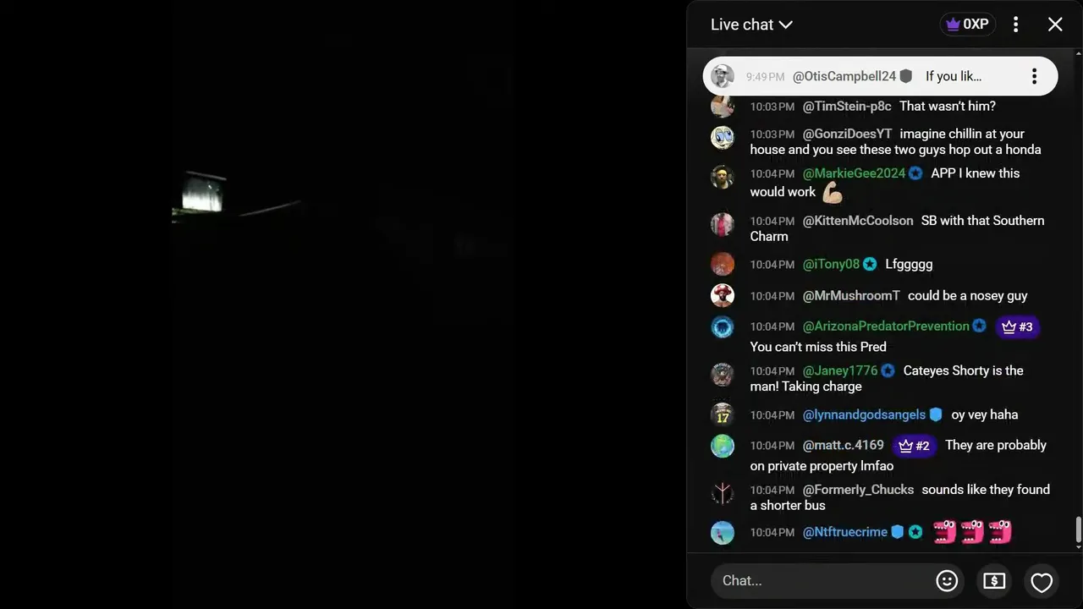Click the chat scrollbar thumb
The image size is (1083, 609).
click(1078, 530)
